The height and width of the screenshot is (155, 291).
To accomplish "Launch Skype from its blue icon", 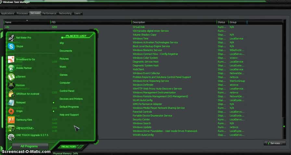I will click(x=11, y=46).
